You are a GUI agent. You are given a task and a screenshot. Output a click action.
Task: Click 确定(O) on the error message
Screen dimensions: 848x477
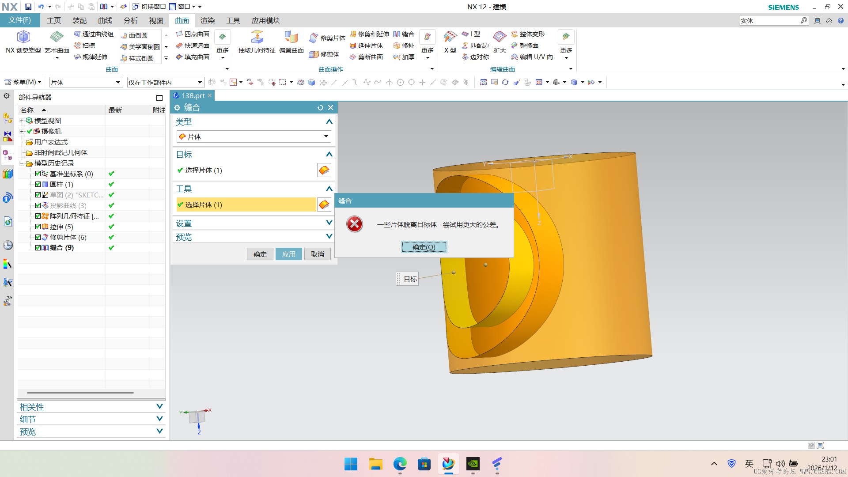[424, 247]
